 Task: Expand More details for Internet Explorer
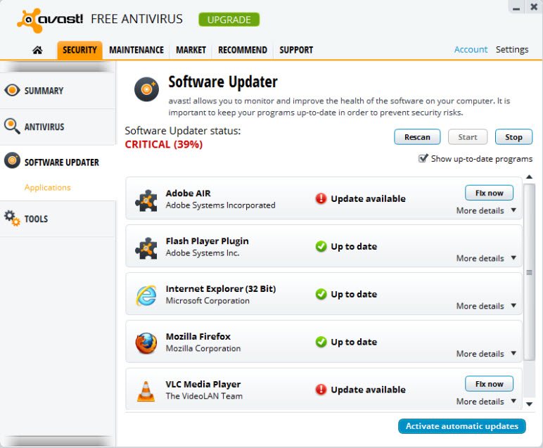(x=486, y=306)
